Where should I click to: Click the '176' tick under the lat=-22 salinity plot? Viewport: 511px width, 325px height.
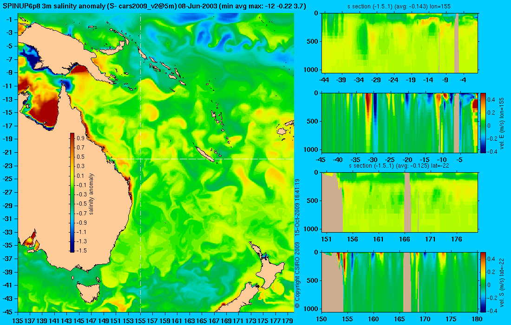[457, 240]
